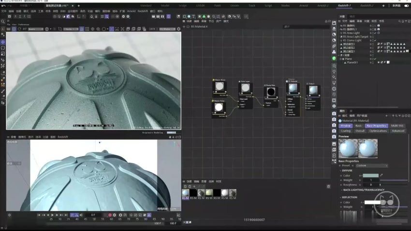Image resolution: width=411 pixels, height=231 pixels.
Task: Open the Arnold menu
Action: [132, 11]
